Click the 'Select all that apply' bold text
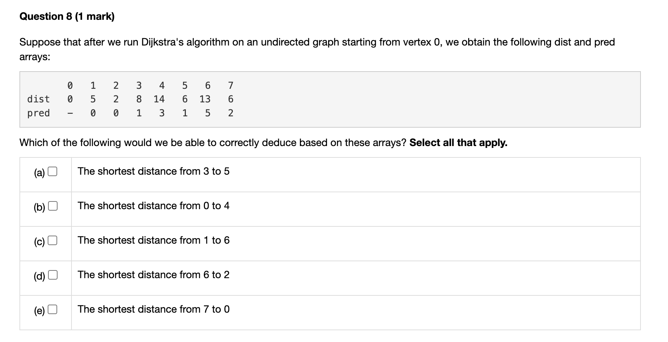The width and height of the screenshot is (668, 342). coord(458,143)
